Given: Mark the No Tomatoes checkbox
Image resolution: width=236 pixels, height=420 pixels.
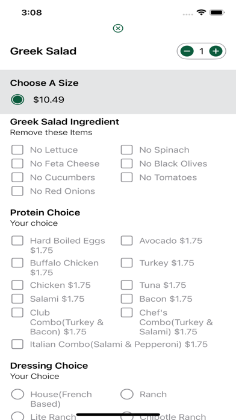Looking at the screenshot, I should pos(126,177).
